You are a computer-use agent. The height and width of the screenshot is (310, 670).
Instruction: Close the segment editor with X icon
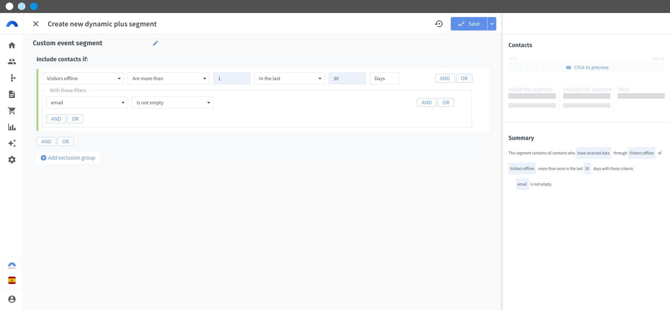point(36,24)
